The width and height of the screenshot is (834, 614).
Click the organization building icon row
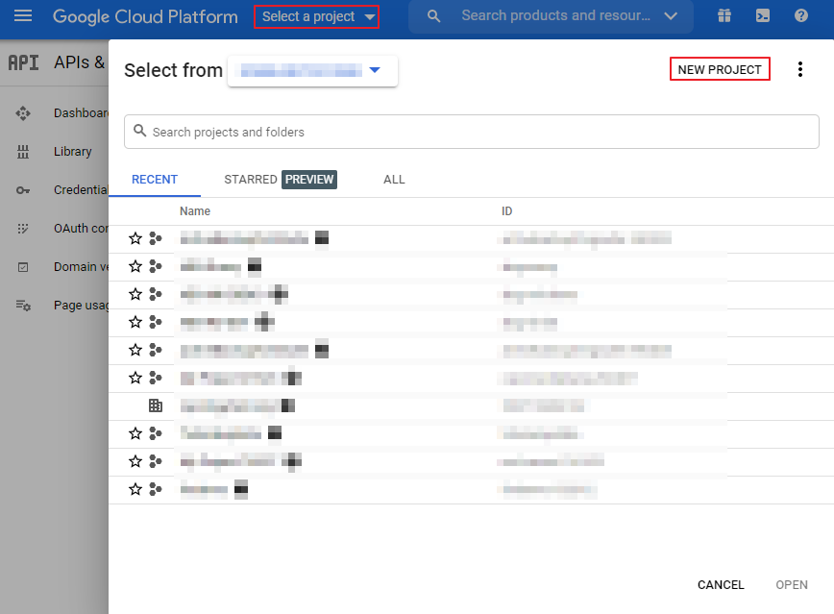point(156,405)
